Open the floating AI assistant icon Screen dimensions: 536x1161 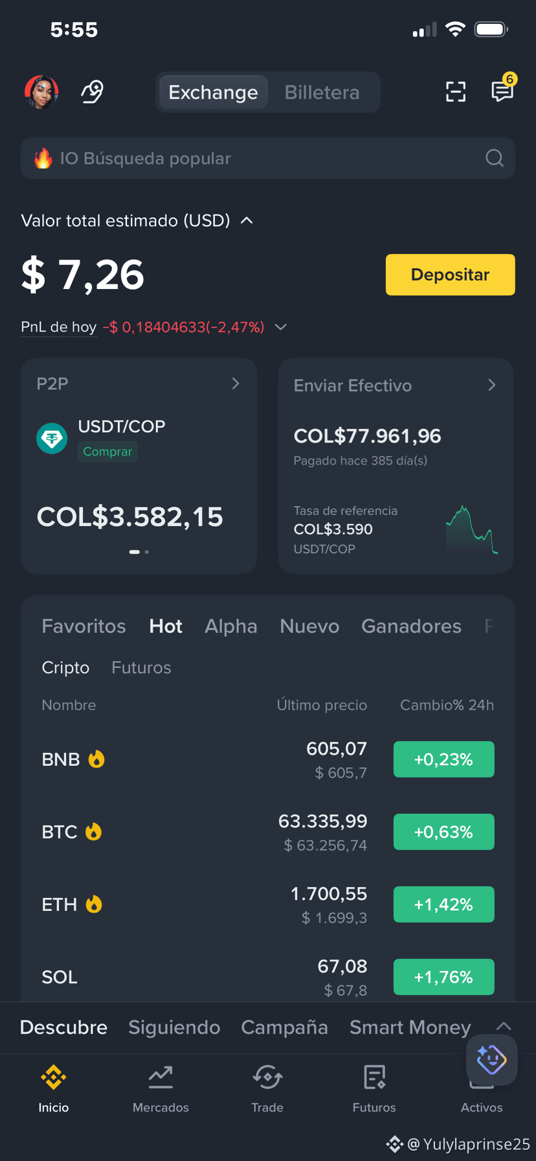pyautogui.click(x=492, y=1060)
